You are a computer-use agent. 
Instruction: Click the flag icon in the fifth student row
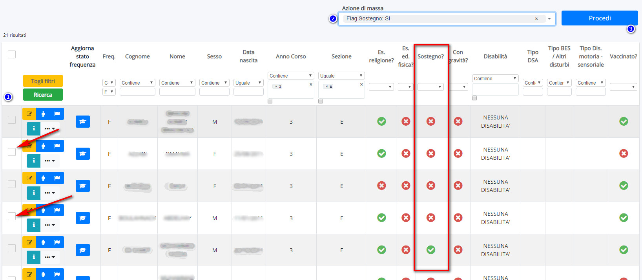pos(57,242)
